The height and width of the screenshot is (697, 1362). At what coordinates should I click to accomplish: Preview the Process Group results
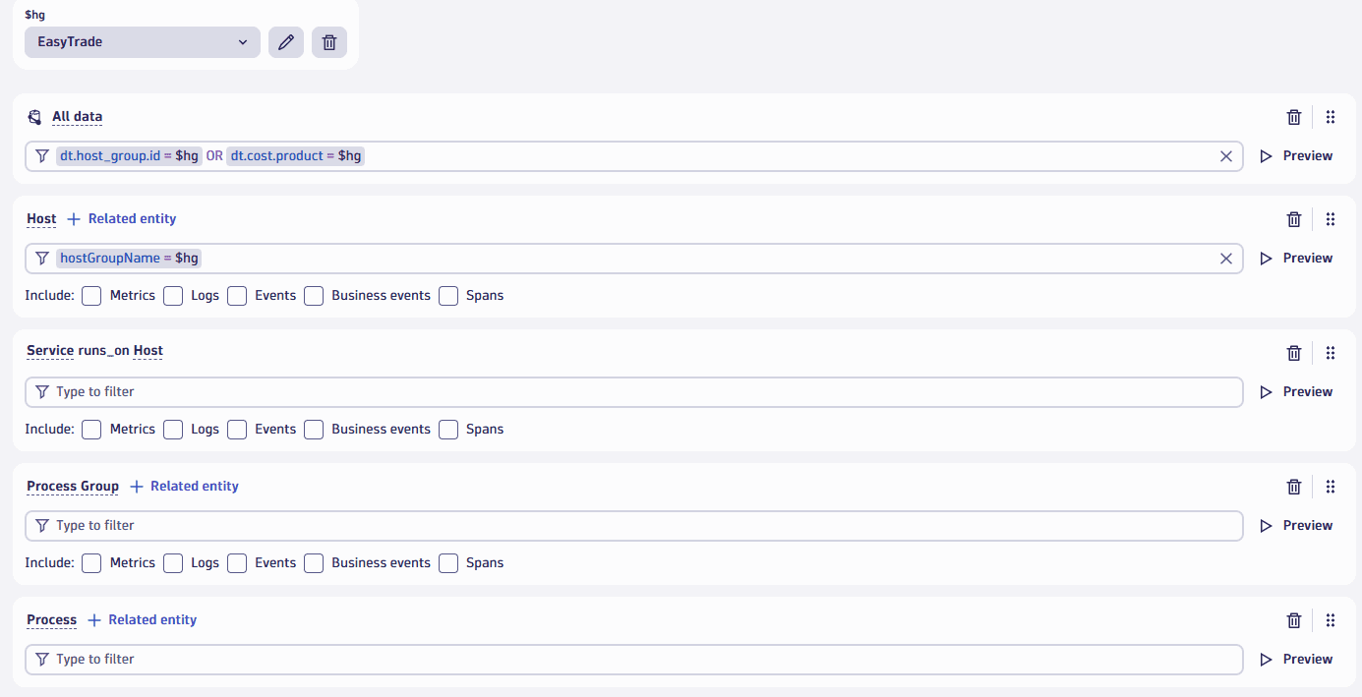pos(1296,526)
